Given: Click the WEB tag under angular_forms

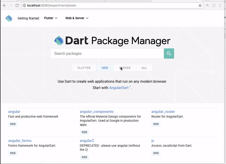Looking at the screenshot, I should [13, 153].
